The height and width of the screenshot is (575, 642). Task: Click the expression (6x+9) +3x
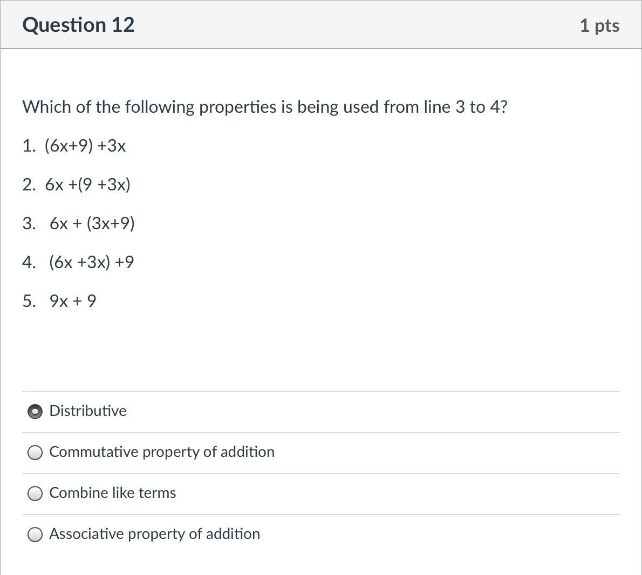pyautogui.click(x=85, y=146)
